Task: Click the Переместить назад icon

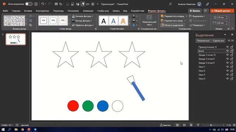Action: click(162, 21)
